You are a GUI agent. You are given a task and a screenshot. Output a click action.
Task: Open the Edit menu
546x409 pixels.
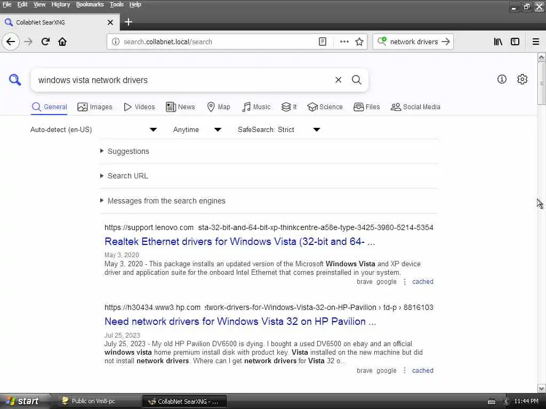pos(22,4)
